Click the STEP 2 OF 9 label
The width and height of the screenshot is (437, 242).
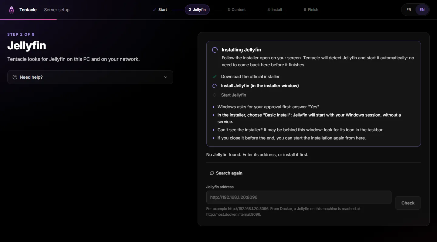21,34
